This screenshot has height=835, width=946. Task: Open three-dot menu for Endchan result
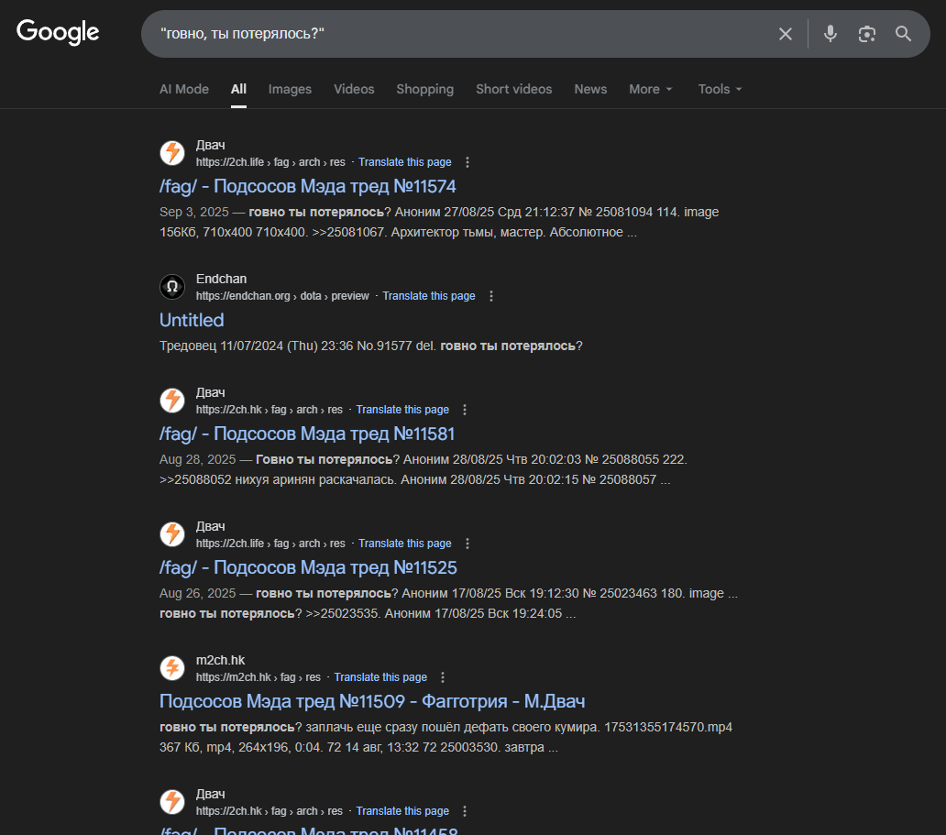pos(491,296)
